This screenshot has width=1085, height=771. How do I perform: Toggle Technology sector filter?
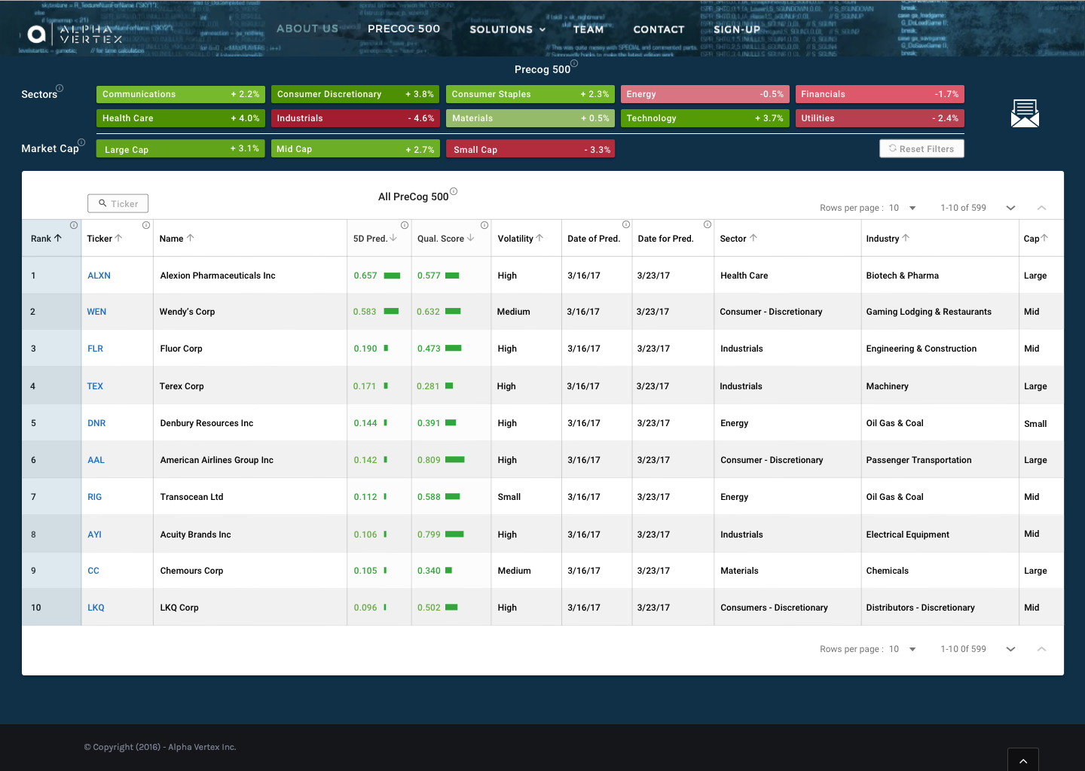705,118
